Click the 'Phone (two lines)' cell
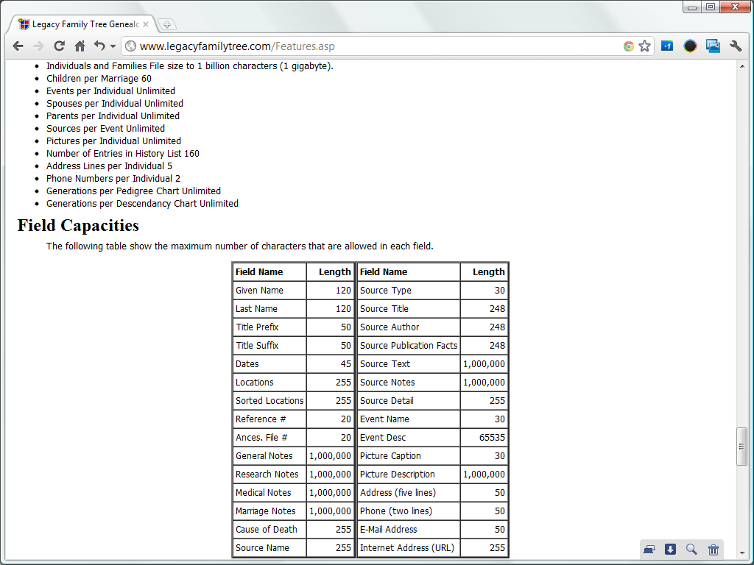 pyautogui.click(x=409, y=511)
